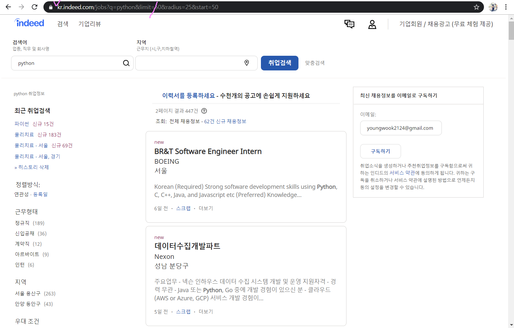Go back with the browser back arrow

8,7
